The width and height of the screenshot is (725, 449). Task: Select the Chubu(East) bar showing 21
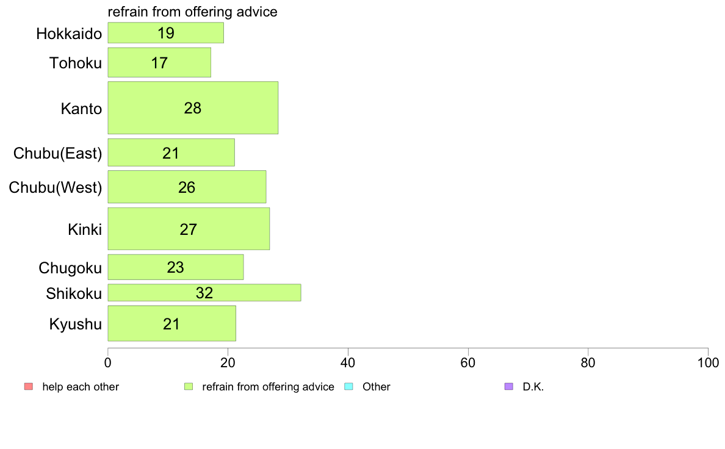click(171, 153)
